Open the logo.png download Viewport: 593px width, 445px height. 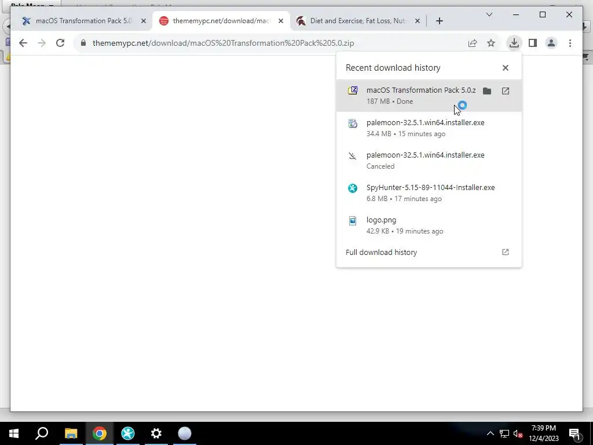429,225
